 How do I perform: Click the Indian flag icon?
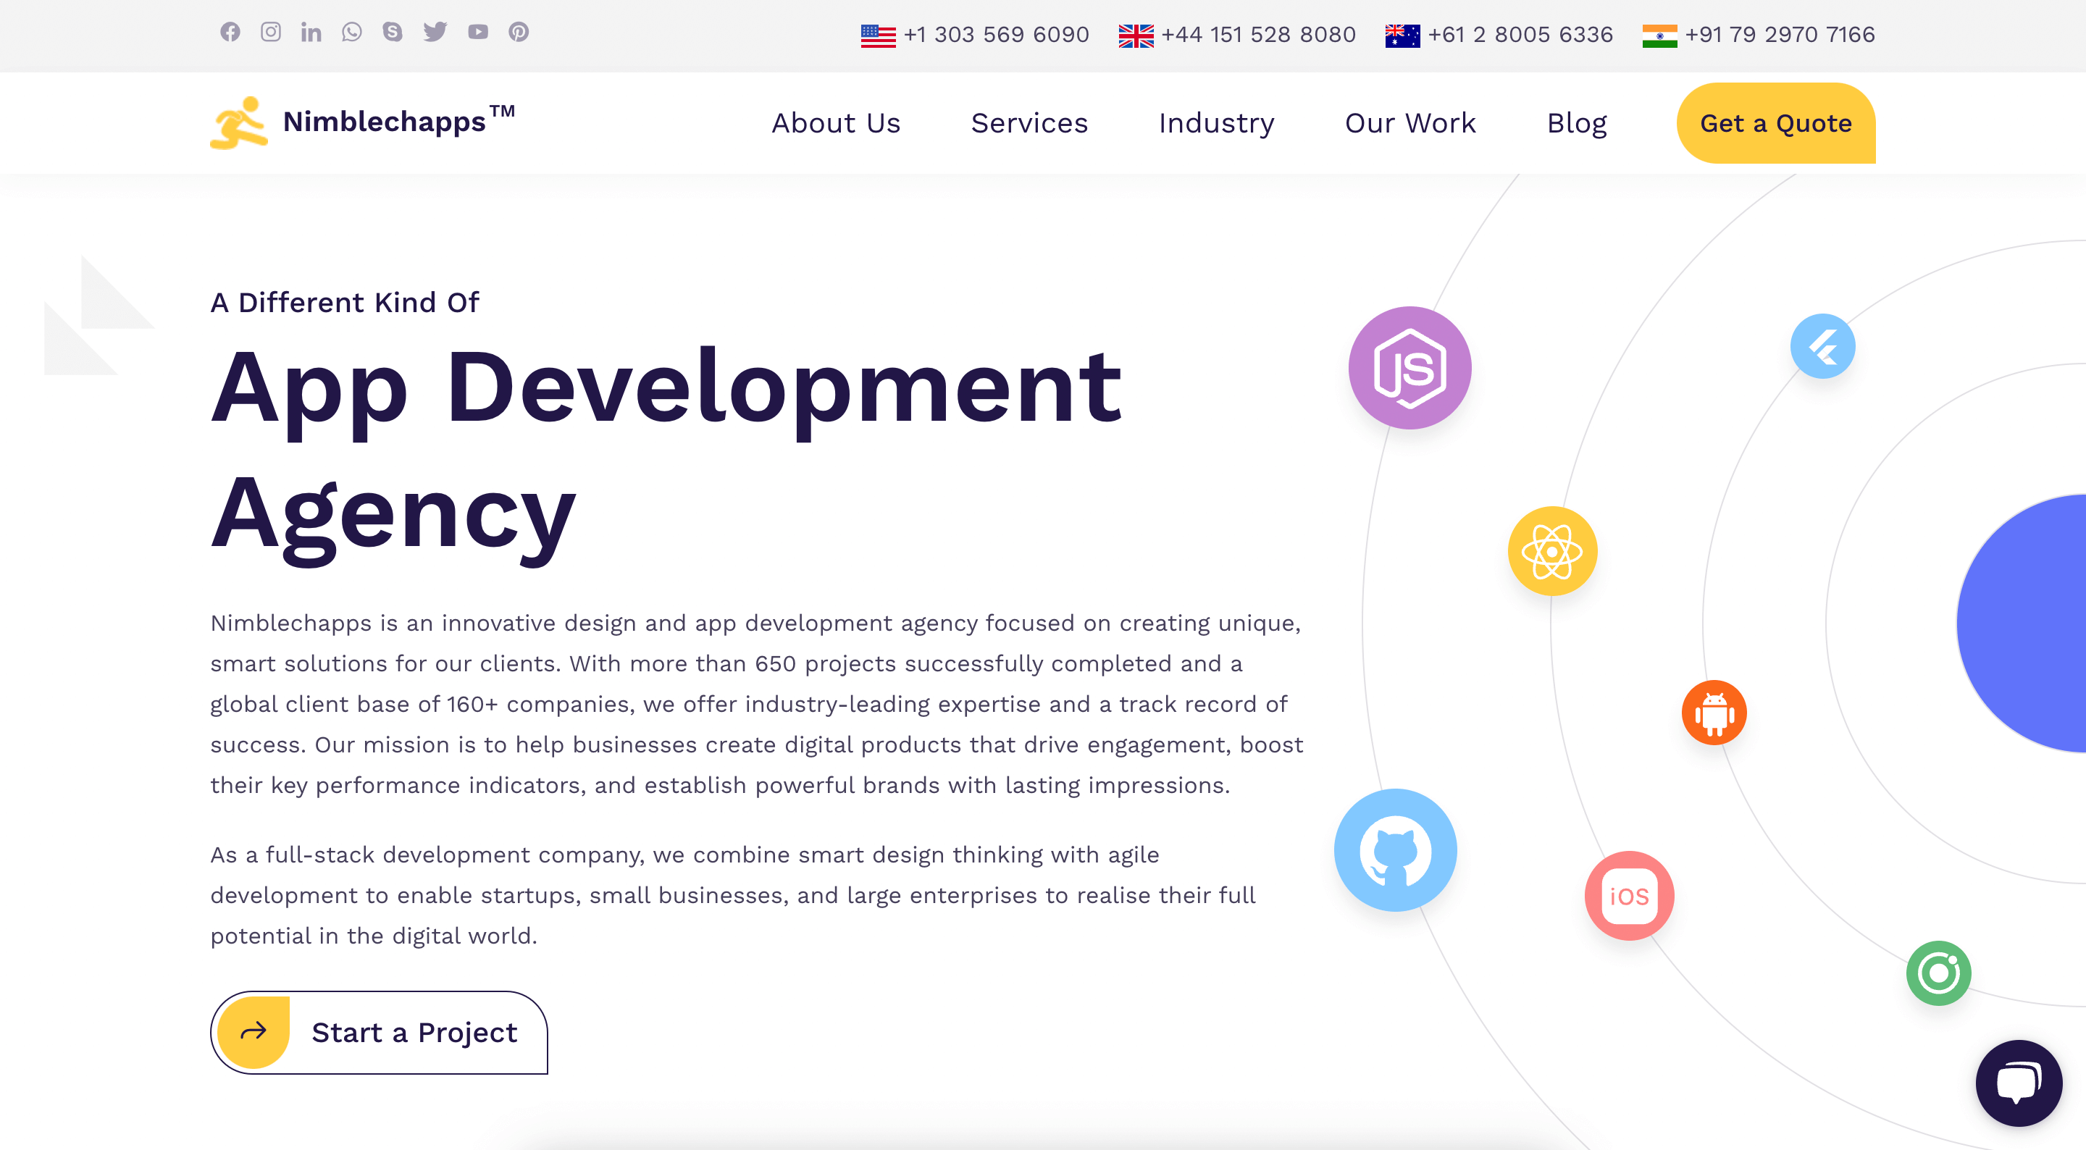pos(1659,35)
